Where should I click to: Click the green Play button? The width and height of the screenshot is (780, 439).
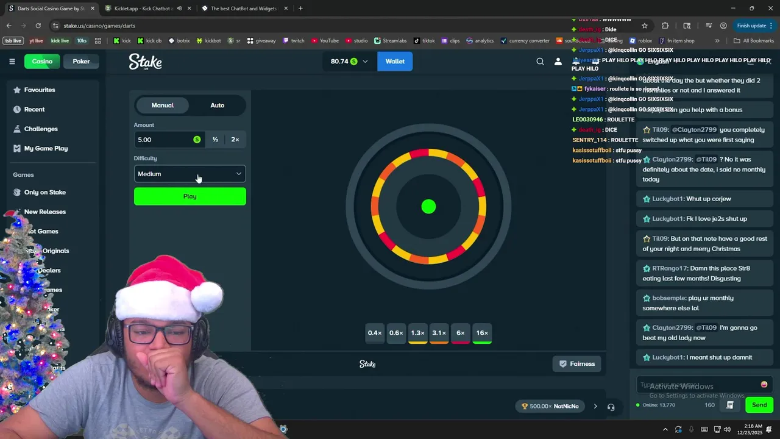[190, 196]
